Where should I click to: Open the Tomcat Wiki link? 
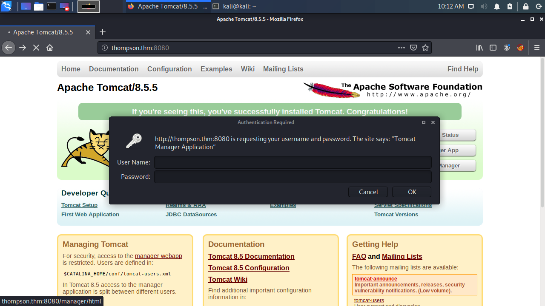[228, 280]
